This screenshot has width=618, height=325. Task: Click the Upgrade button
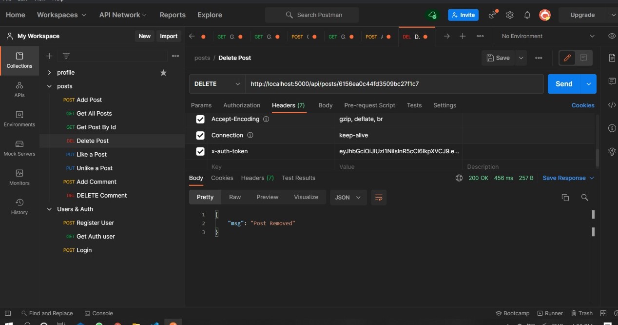coord(582,15)
